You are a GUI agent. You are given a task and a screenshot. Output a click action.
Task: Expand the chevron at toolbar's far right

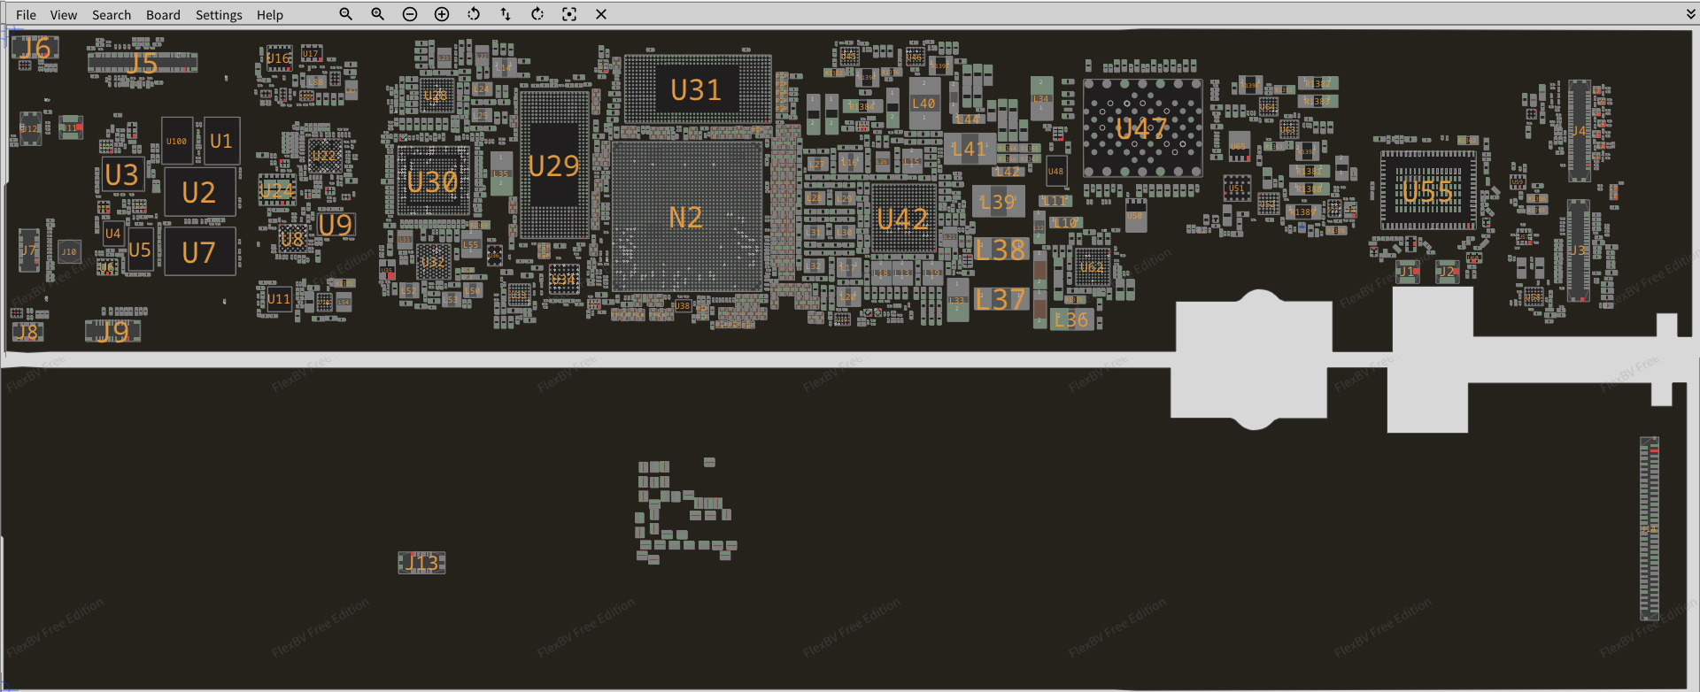(1690, 14)
